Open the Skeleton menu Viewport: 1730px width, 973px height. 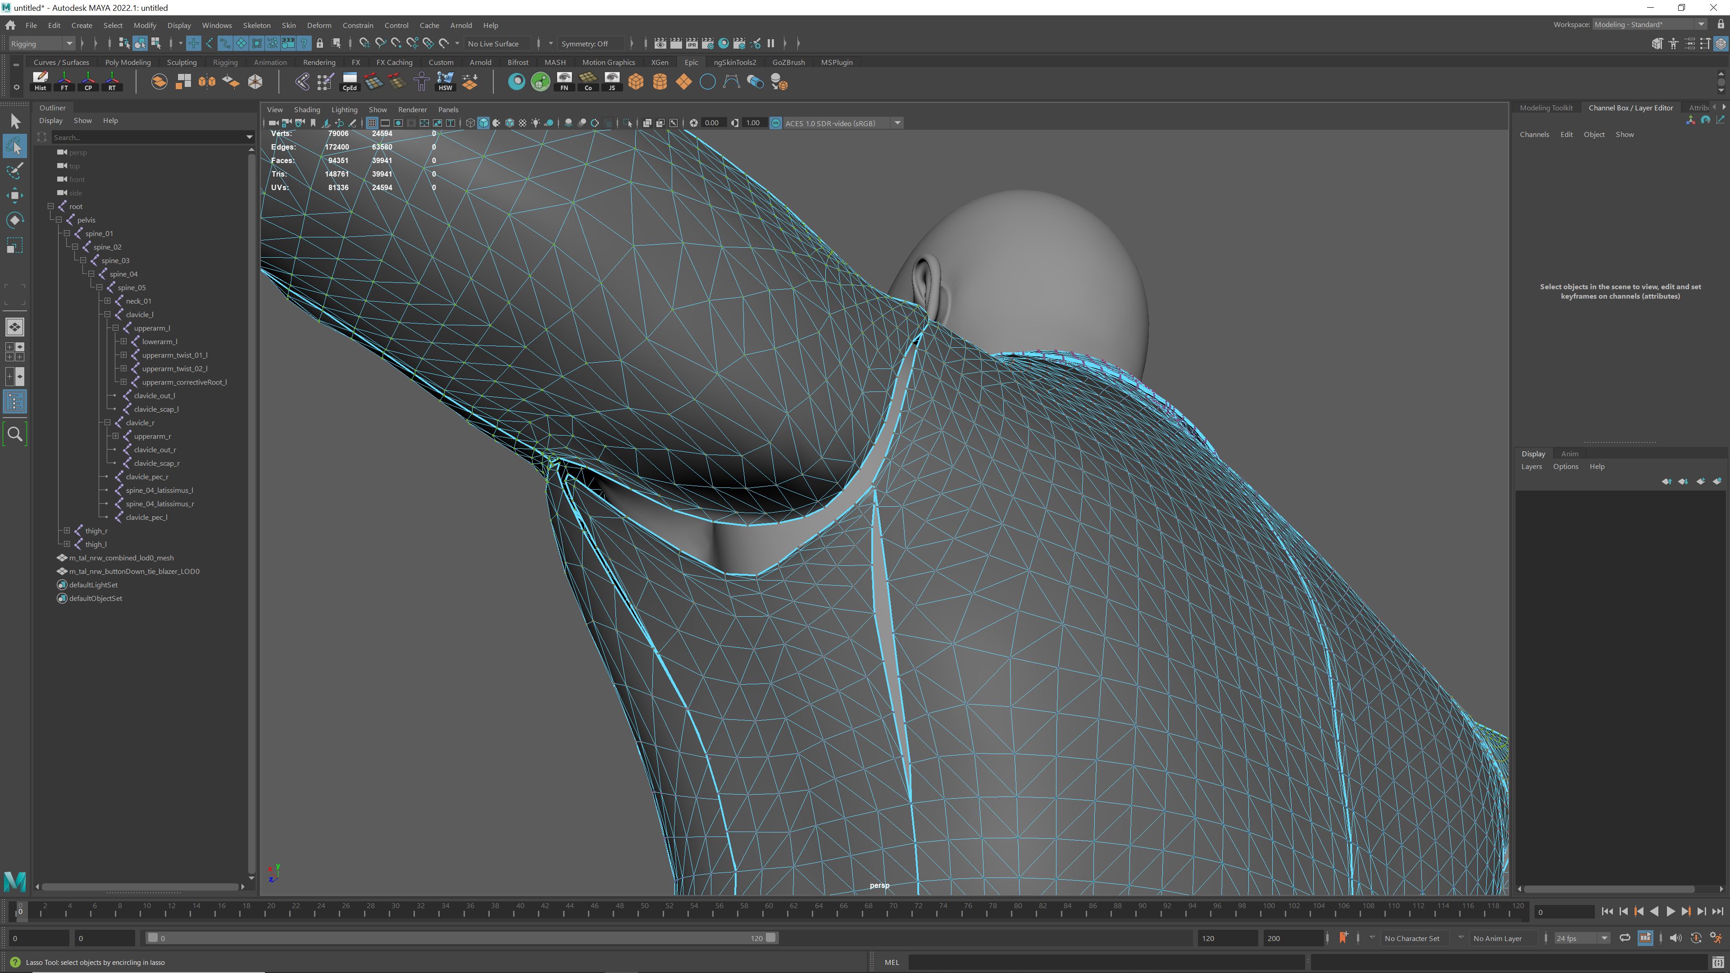pos(256,25)
